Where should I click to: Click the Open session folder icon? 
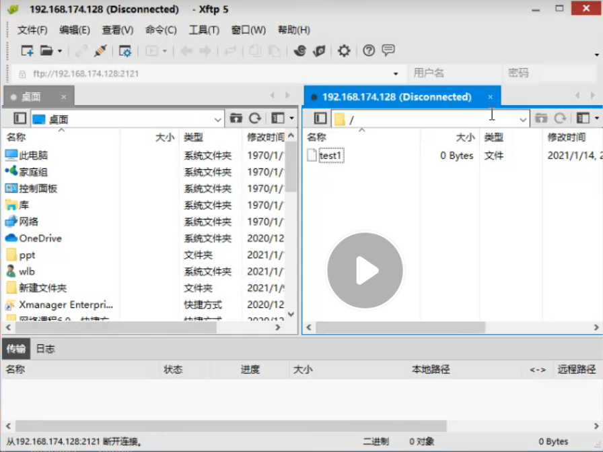tap(46, 51)
